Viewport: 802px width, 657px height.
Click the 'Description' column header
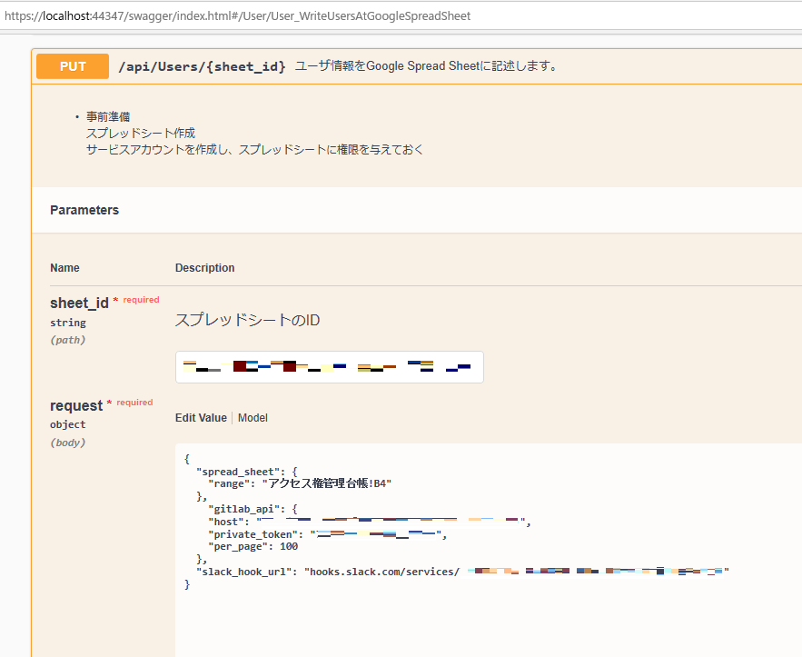[x=204, y=268]
